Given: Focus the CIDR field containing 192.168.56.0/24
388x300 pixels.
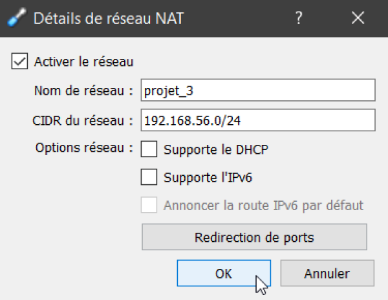Looking at the screenshot, I should tap(258, 120).
